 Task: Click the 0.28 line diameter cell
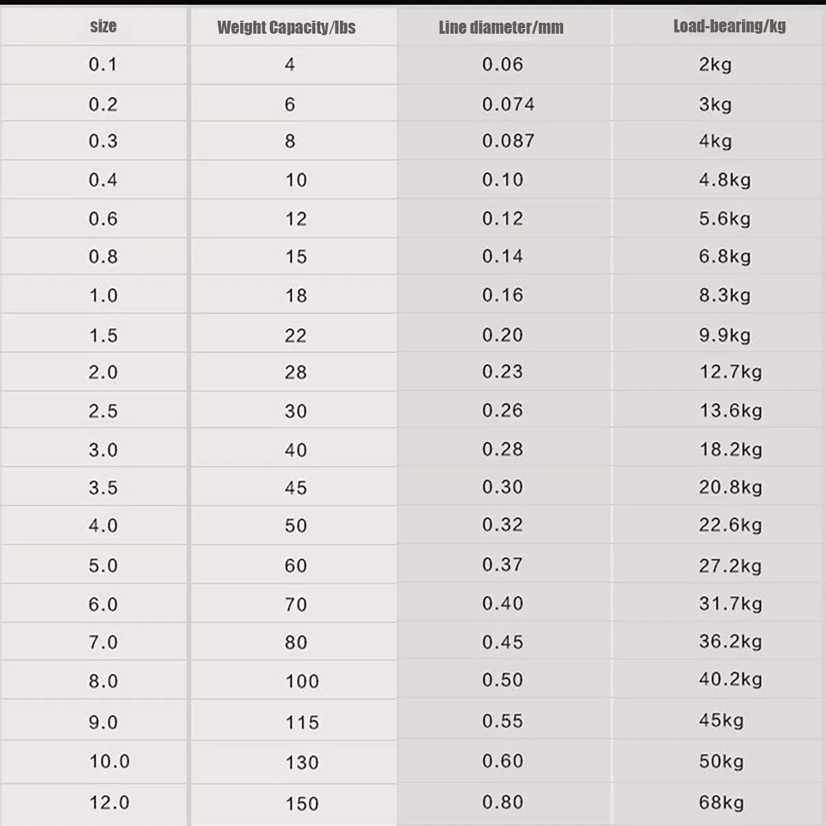click(x=504, y=448)
